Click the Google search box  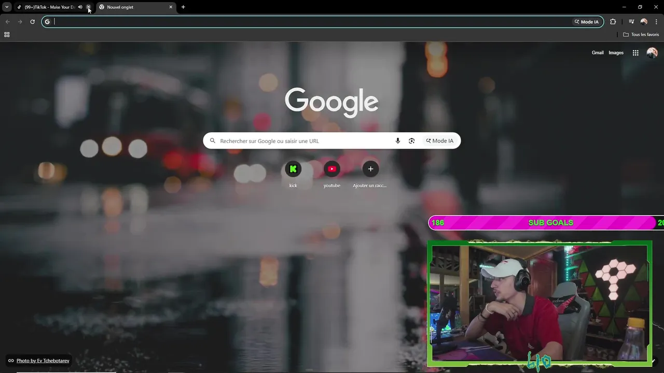(331, 141)
